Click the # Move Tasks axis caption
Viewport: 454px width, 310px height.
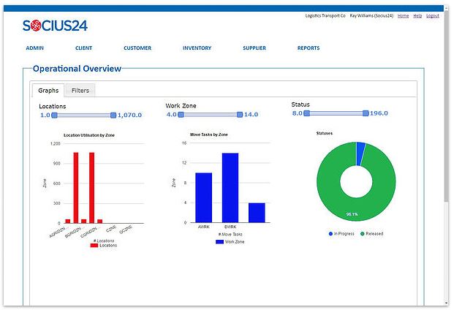[x=230, y=234]
